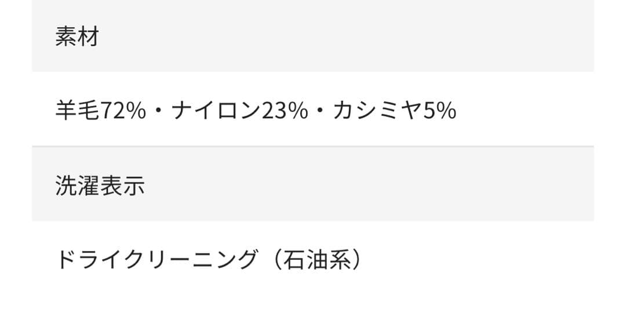Screen dimensions: 626x330
Task: Click the gray 素材 header row background
Action: coord(348,37)
